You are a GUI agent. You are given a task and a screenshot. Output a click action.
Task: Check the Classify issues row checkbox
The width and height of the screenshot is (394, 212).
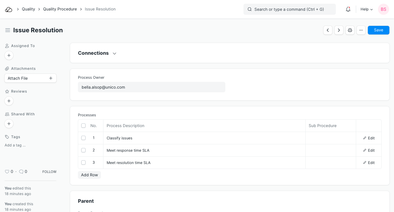[x=83, y=138]
